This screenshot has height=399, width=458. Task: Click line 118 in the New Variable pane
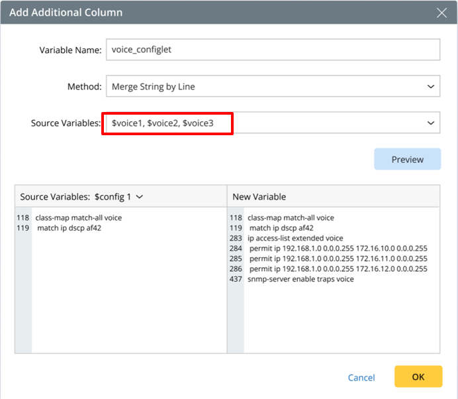tap(291, 217)
